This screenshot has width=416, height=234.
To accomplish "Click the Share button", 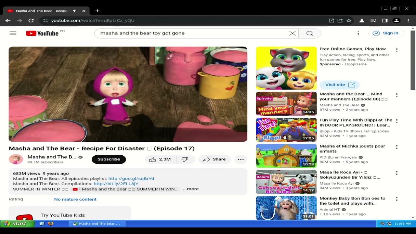I will coord(214,159).
